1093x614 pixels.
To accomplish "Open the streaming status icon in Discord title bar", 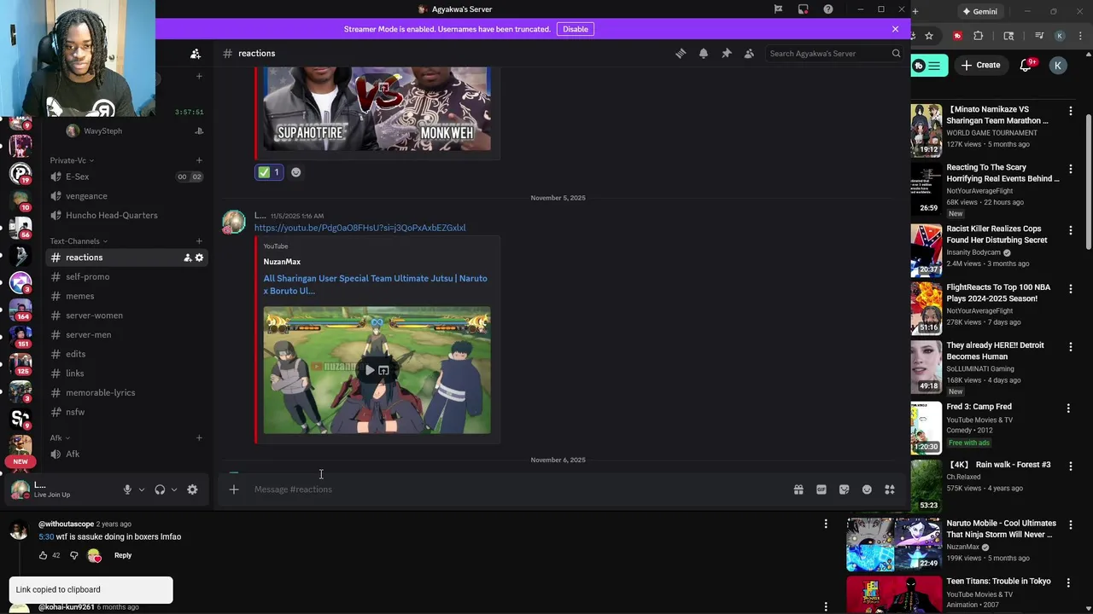I will pyautogui.click(x=803, y=9).
